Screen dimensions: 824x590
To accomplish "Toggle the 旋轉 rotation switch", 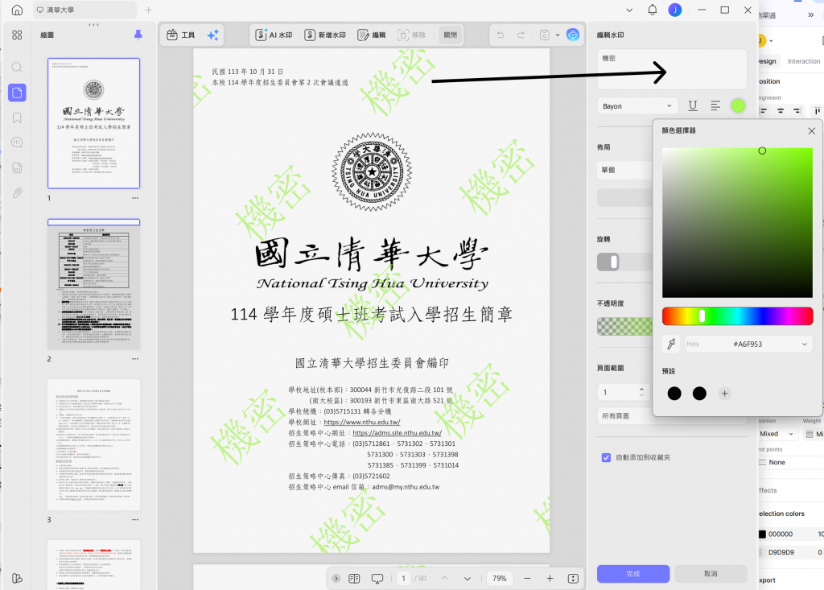I will (x=608, y=262).
